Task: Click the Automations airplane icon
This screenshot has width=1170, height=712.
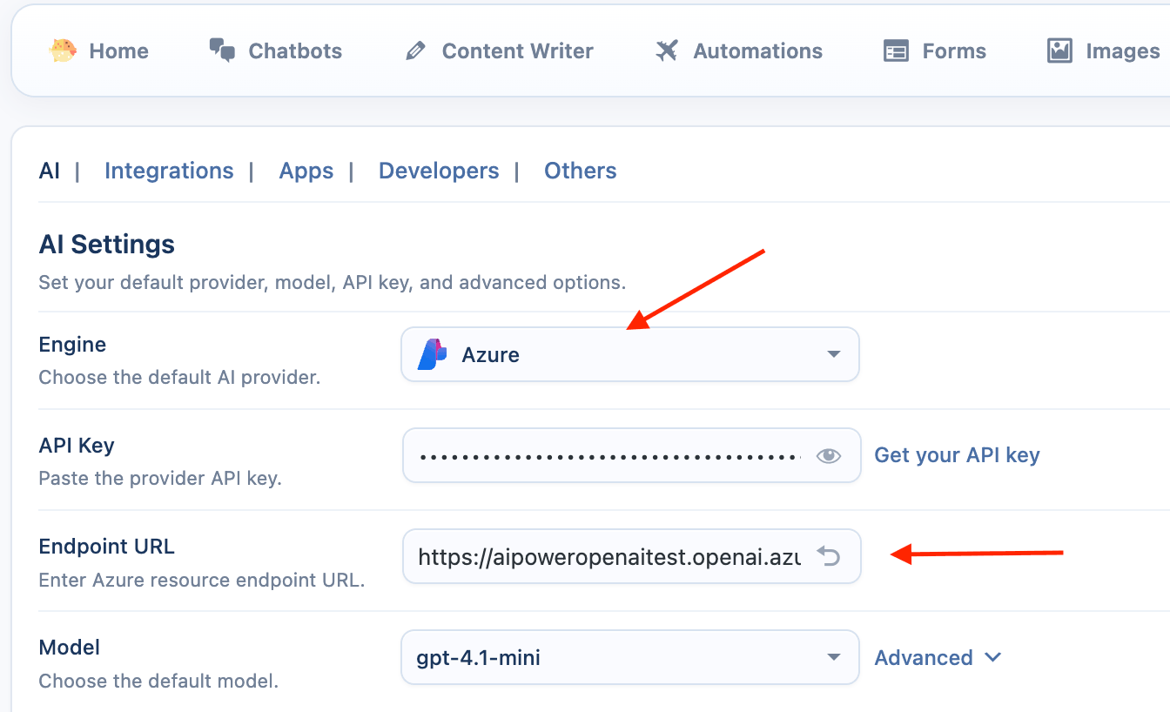Action: point(667,50)
